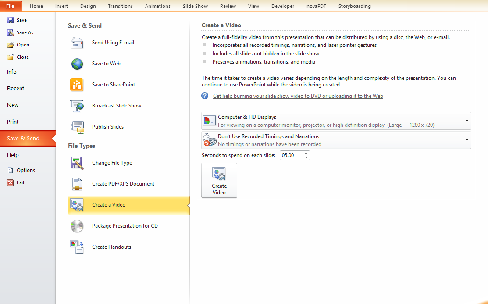Viewport: 488px width, 304px height.
Task: Switch to the Transitions ribbon tab
Action: pyautogui.click(x=120, y=6)
